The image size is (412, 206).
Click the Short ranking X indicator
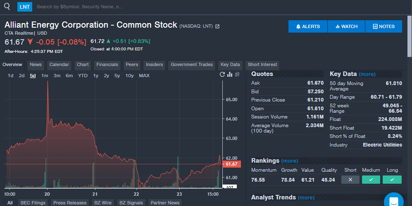(350, 180)
